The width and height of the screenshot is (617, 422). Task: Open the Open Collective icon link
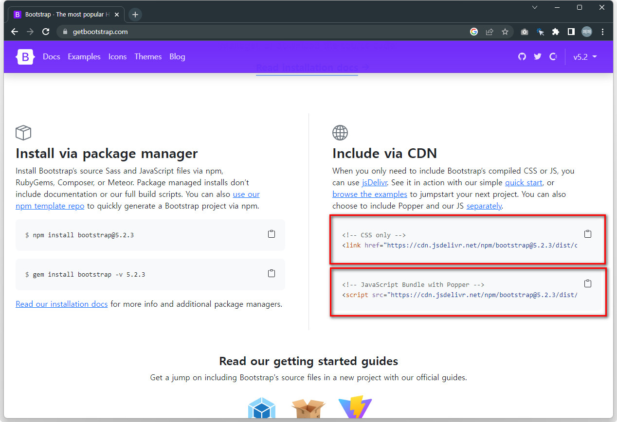(x=553, y=57)
